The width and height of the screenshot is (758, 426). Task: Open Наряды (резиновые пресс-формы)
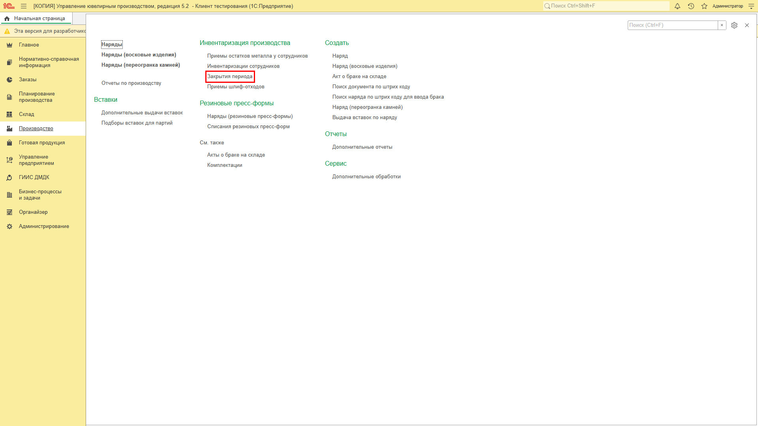(250, 116)
